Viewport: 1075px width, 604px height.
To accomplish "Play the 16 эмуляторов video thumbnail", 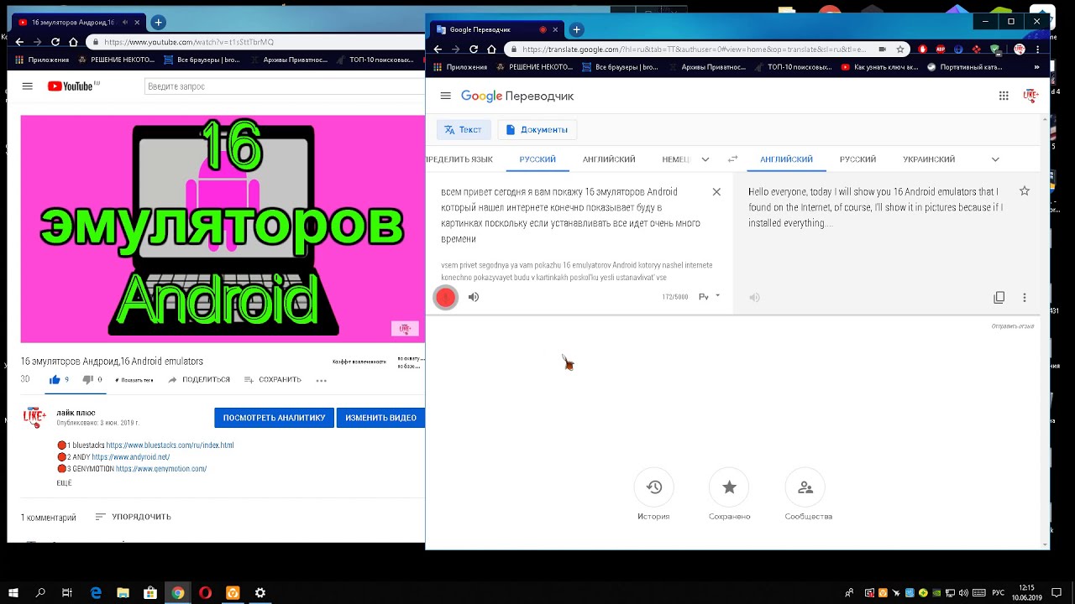I will (223, 229).
